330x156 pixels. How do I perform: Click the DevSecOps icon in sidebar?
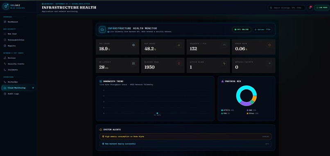tap(5, 82)
